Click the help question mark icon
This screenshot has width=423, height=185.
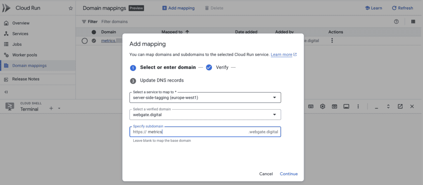point(397,21)
